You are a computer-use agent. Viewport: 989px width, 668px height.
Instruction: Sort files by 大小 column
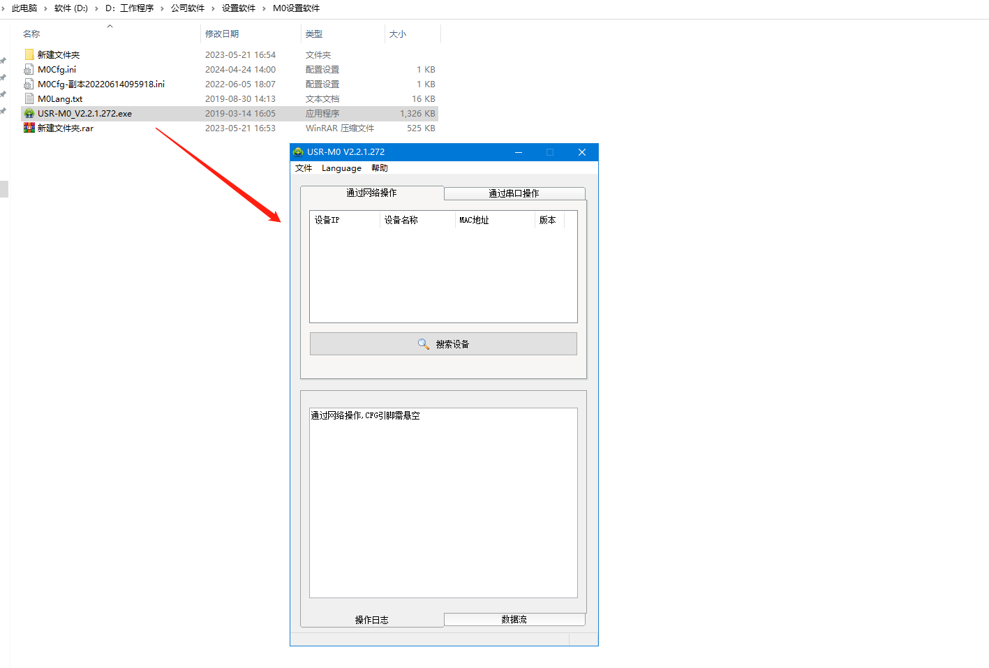coord(398,34)
